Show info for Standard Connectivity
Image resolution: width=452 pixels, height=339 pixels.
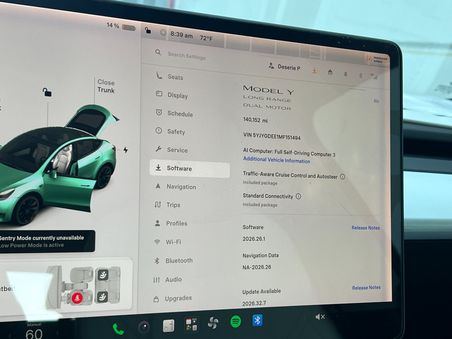[x=298, y=196]
